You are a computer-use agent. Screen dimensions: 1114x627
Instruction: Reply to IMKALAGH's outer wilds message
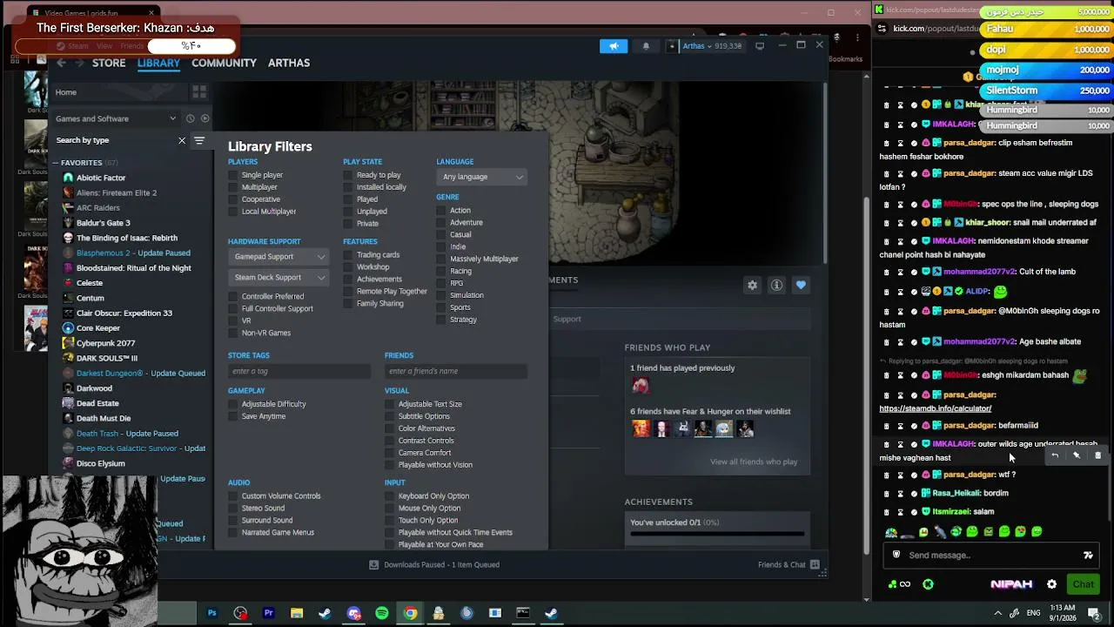click(1055, 455)
